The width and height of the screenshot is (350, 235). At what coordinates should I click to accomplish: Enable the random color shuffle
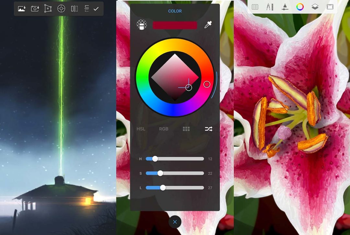(x=208, y=129)
